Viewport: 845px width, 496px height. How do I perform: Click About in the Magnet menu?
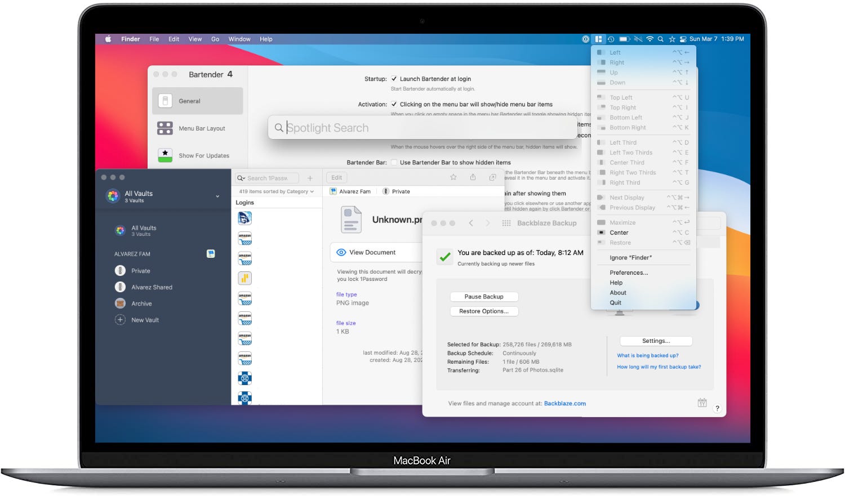[x=643, y=293]
